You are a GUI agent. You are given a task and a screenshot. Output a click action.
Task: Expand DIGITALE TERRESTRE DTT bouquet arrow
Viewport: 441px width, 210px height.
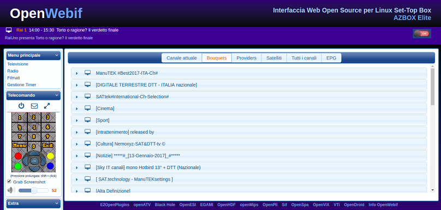click(77, 85)
